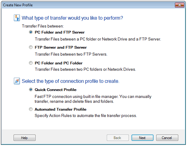Pick PC Folder and PC Folder radio button
Screen dimensions: 187x146
[31, 63]
